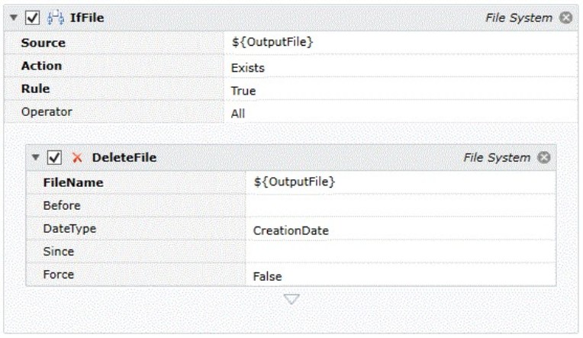Uncheck the IfFile enabled checkbox
Viewport: 583px width, 338px height.
click(32, 18)
